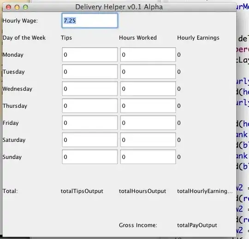
Task: Click the Thursday Tips field
Action: (x=90, y=106)
